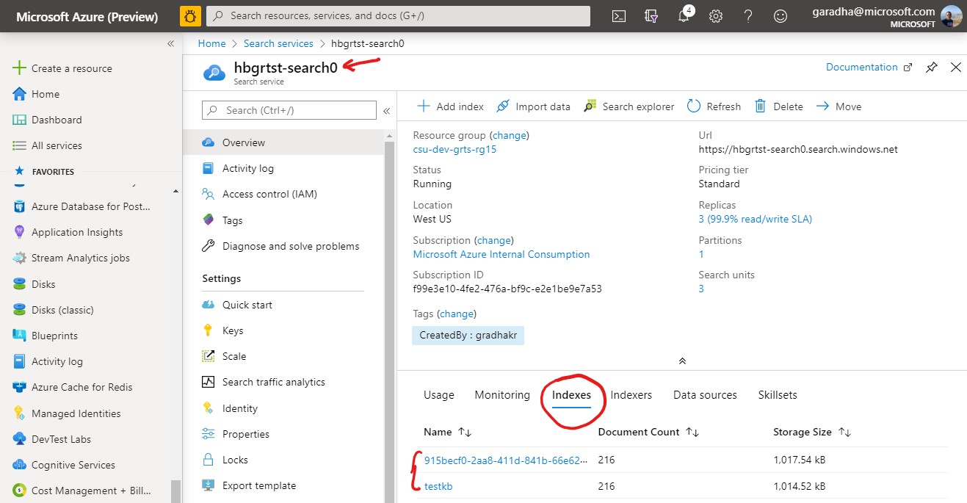Sort indexes by Name column arrows
This screenshot has width=967, height=503.
(x=464, y=432)
